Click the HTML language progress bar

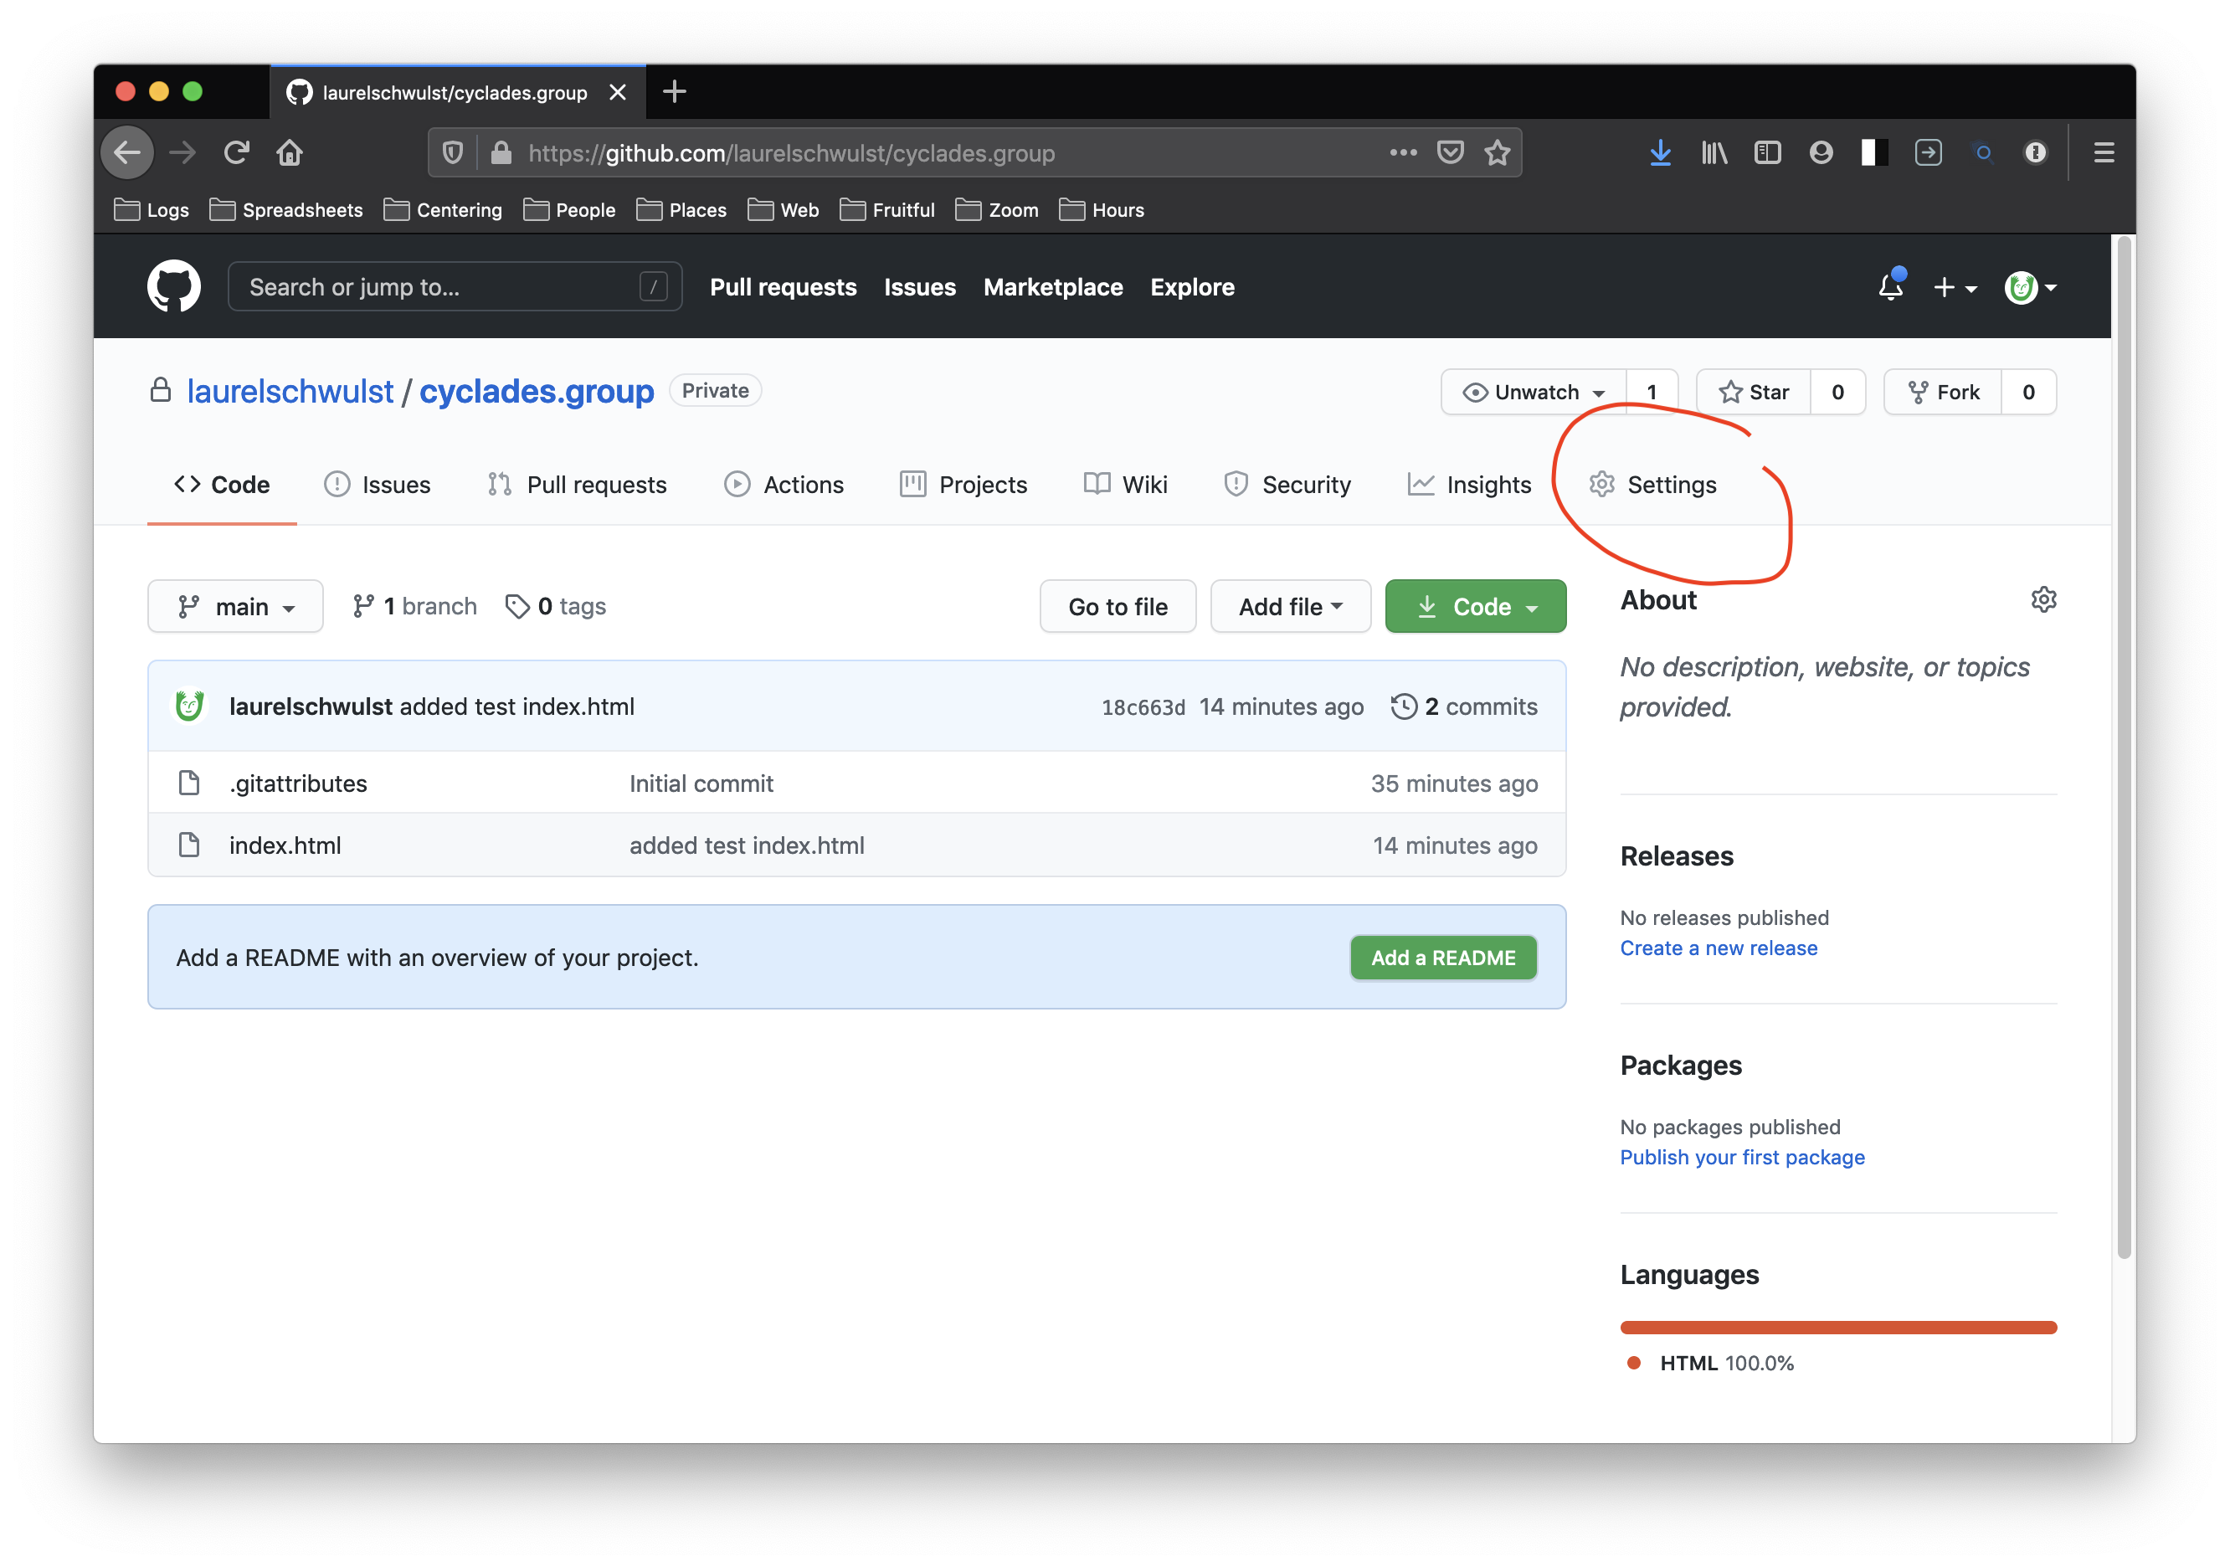[x=1837, y=1327]
